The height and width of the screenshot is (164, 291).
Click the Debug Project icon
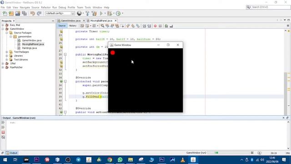click(x=110, y=13)
